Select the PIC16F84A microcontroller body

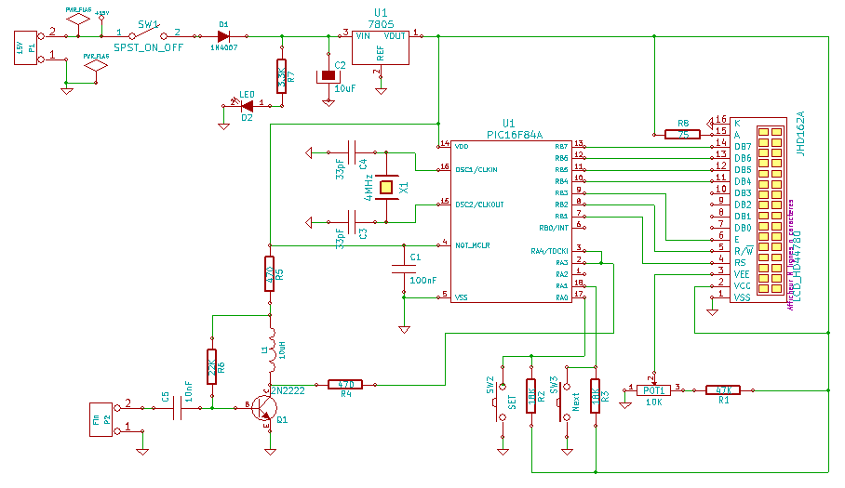pos(510,221)
